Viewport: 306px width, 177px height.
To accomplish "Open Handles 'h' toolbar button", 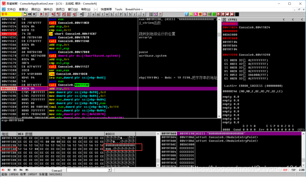I will (x=112, y=14).
